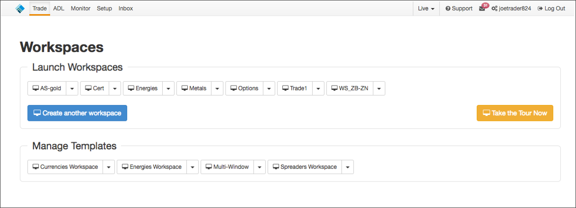Go to the Setup menu
Image resolution: width=576 pixels, height=208 pixels.
click(105, 9)
